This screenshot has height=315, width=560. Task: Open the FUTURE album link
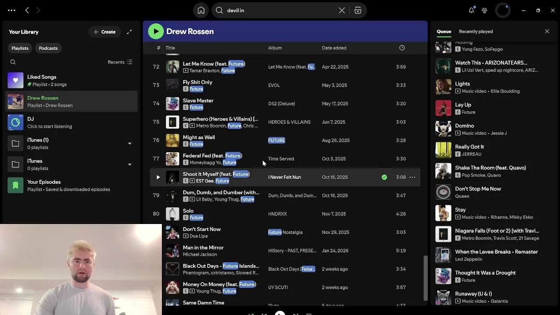276,140
